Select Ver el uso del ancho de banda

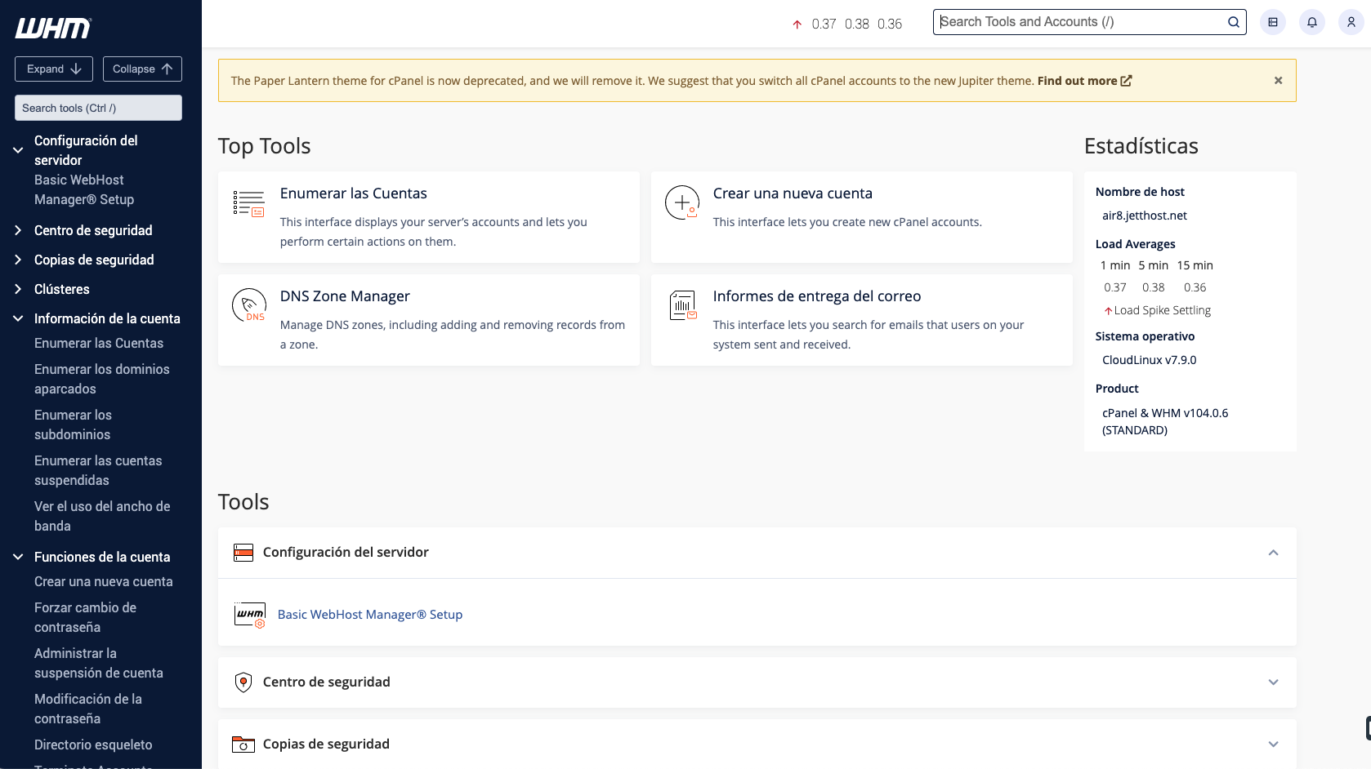(102, 517)
